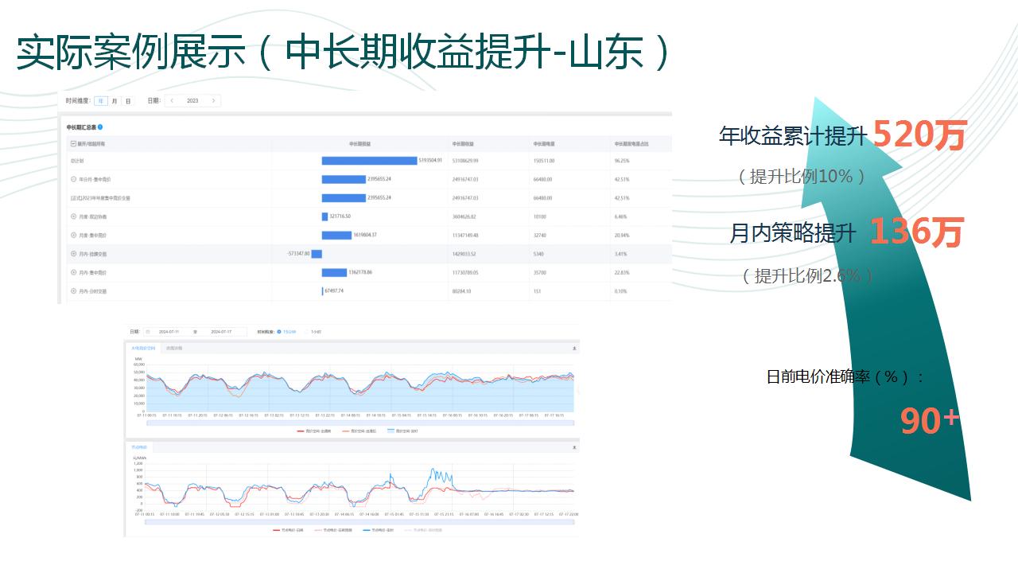
Task: Click the 中长期损益 column header
Action: coord(359,144)
